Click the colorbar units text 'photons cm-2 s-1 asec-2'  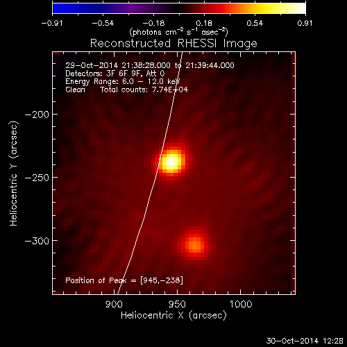click(178, 32)
